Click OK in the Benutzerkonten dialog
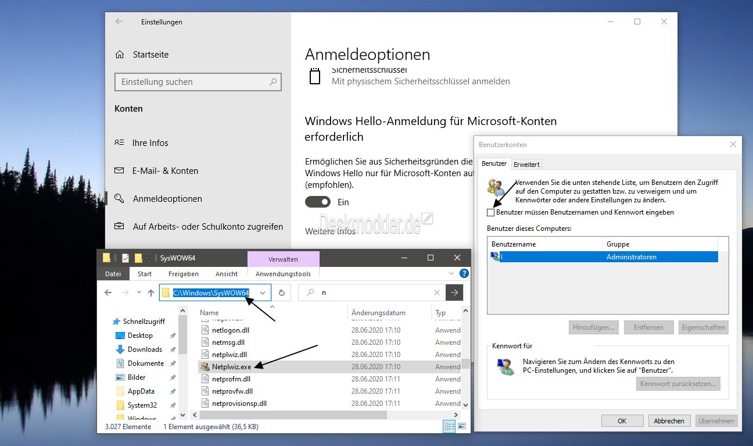Viewport: 753px width, 446px height. pos(622,421)
